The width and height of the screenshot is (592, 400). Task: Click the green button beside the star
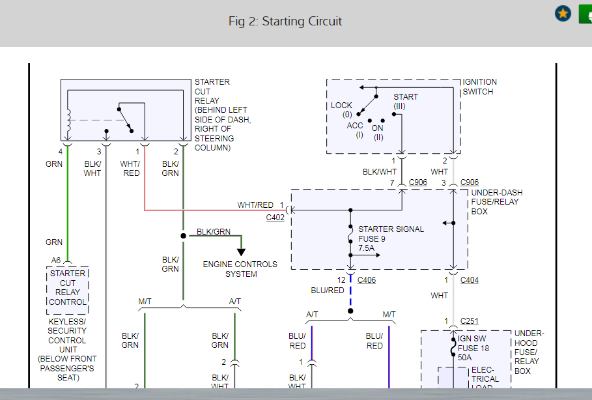(585, 14)
